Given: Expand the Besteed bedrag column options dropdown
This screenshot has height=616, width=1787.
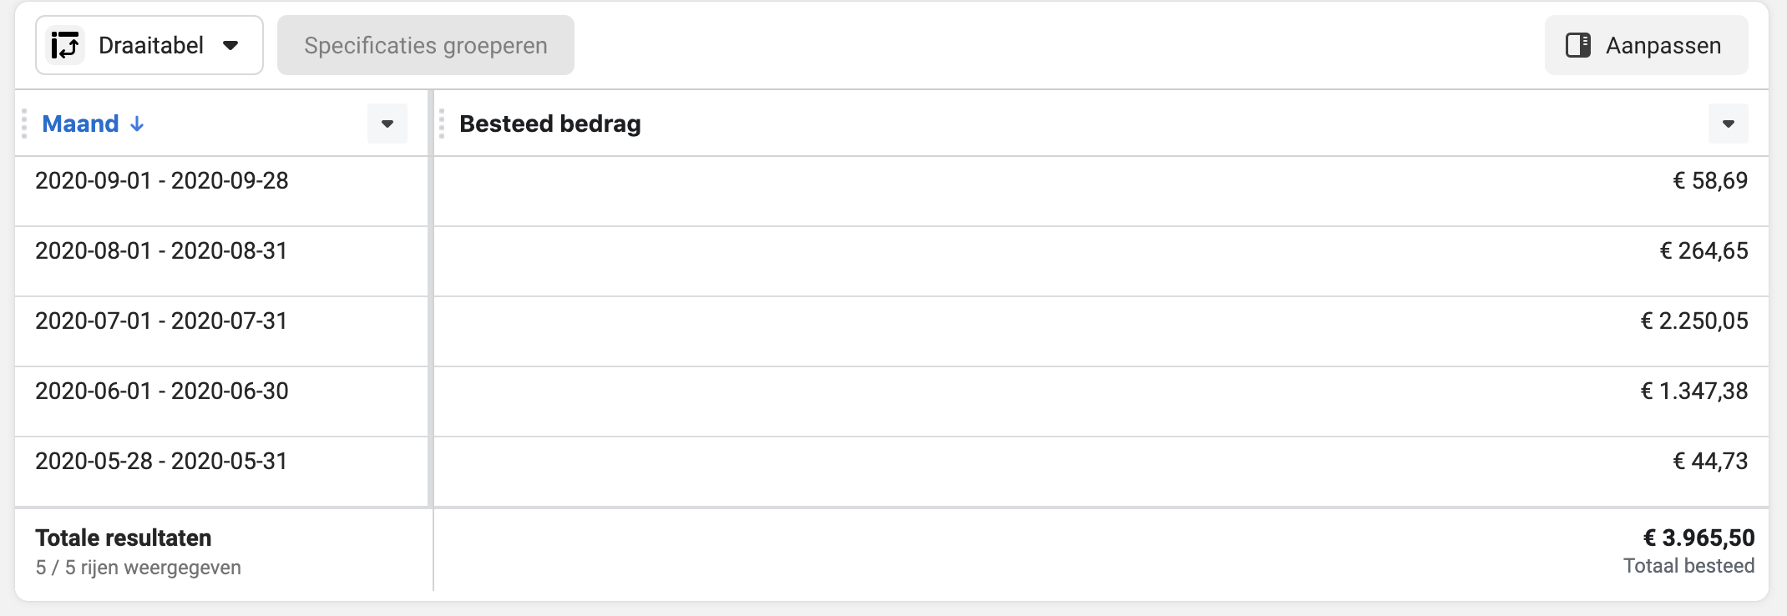Looking at the screenshot, I should (1729, 124).
